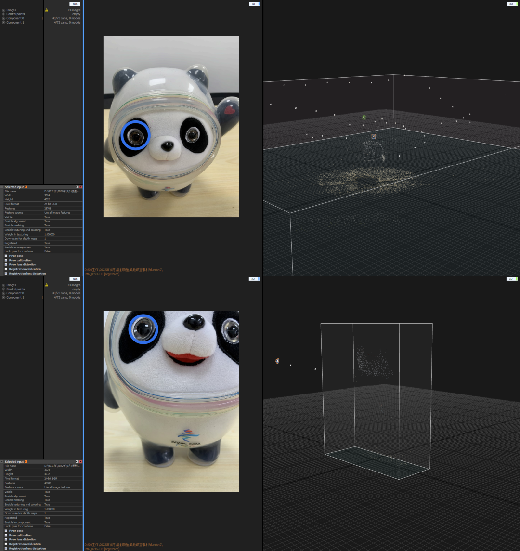Image resolution: width=520 pixels, height=551 pixels.
Task: Expand the Images tree node in IMG_0193 panel
Action: (x=3, y=10)
